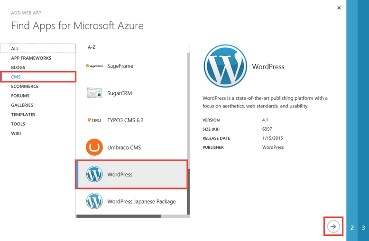Viewport: 369px width, 241px height.
Task: Jump to wizard step 2
Action: tap(352, 227)
